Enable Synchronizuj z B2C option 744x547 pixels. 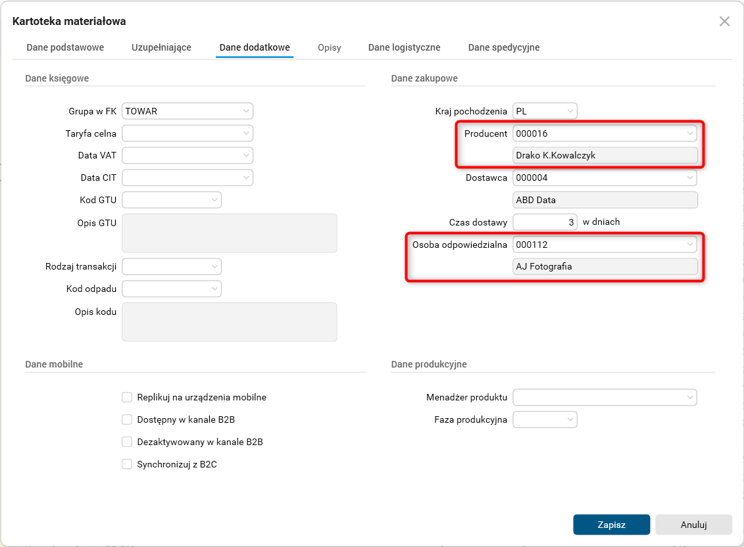click(x=127, y=464)
